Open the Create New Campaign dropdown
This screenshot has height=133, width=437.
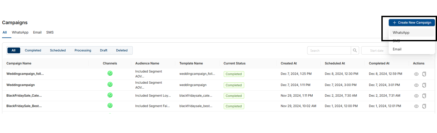412,23
